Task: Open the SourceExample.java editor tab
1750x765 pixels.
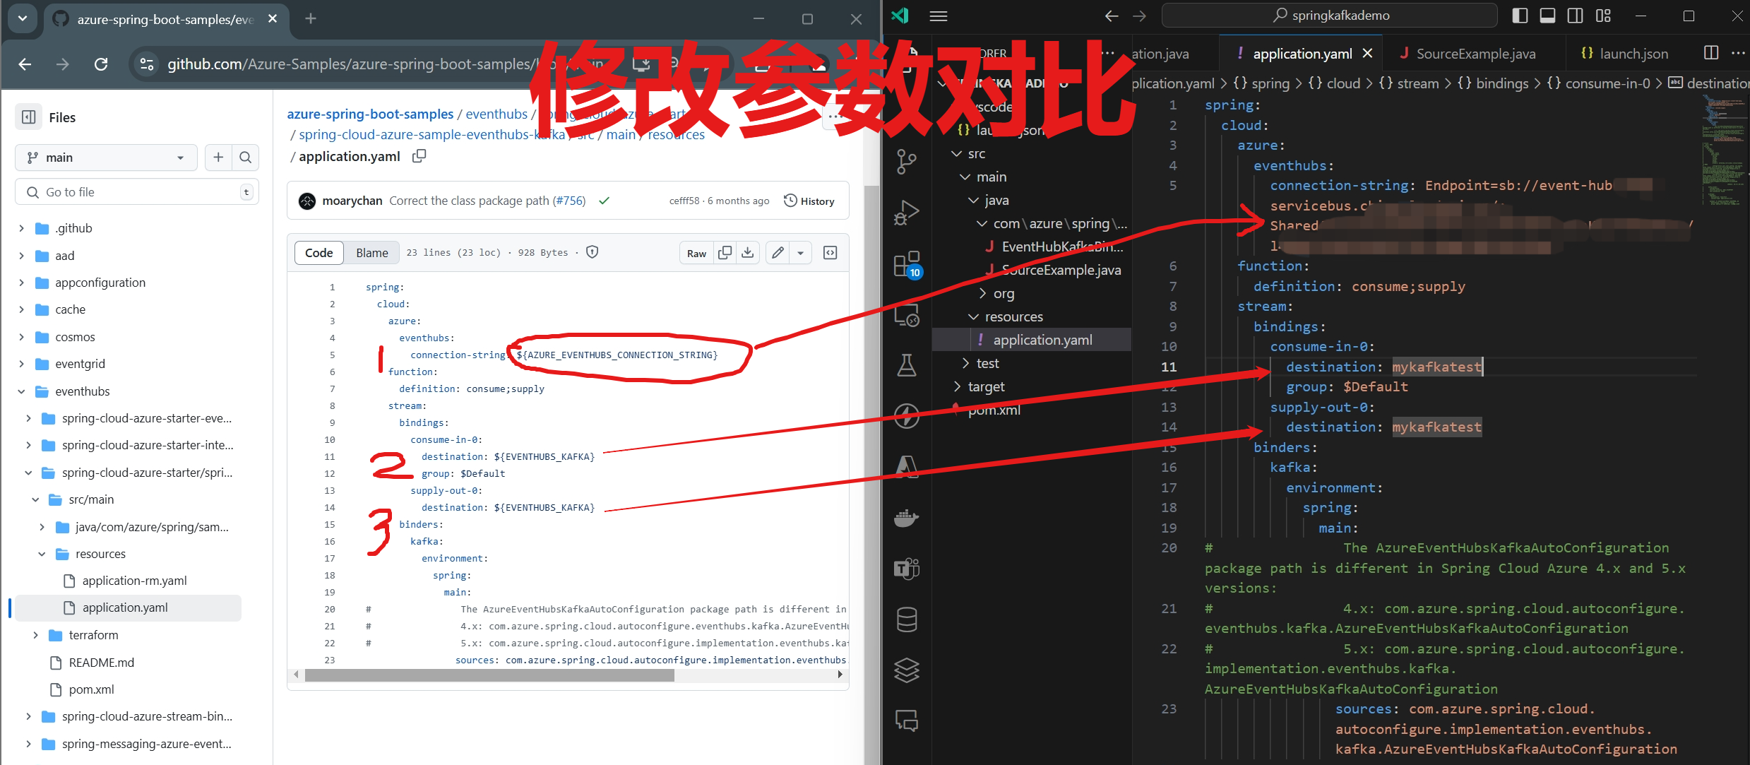Action: (1475, 54)
